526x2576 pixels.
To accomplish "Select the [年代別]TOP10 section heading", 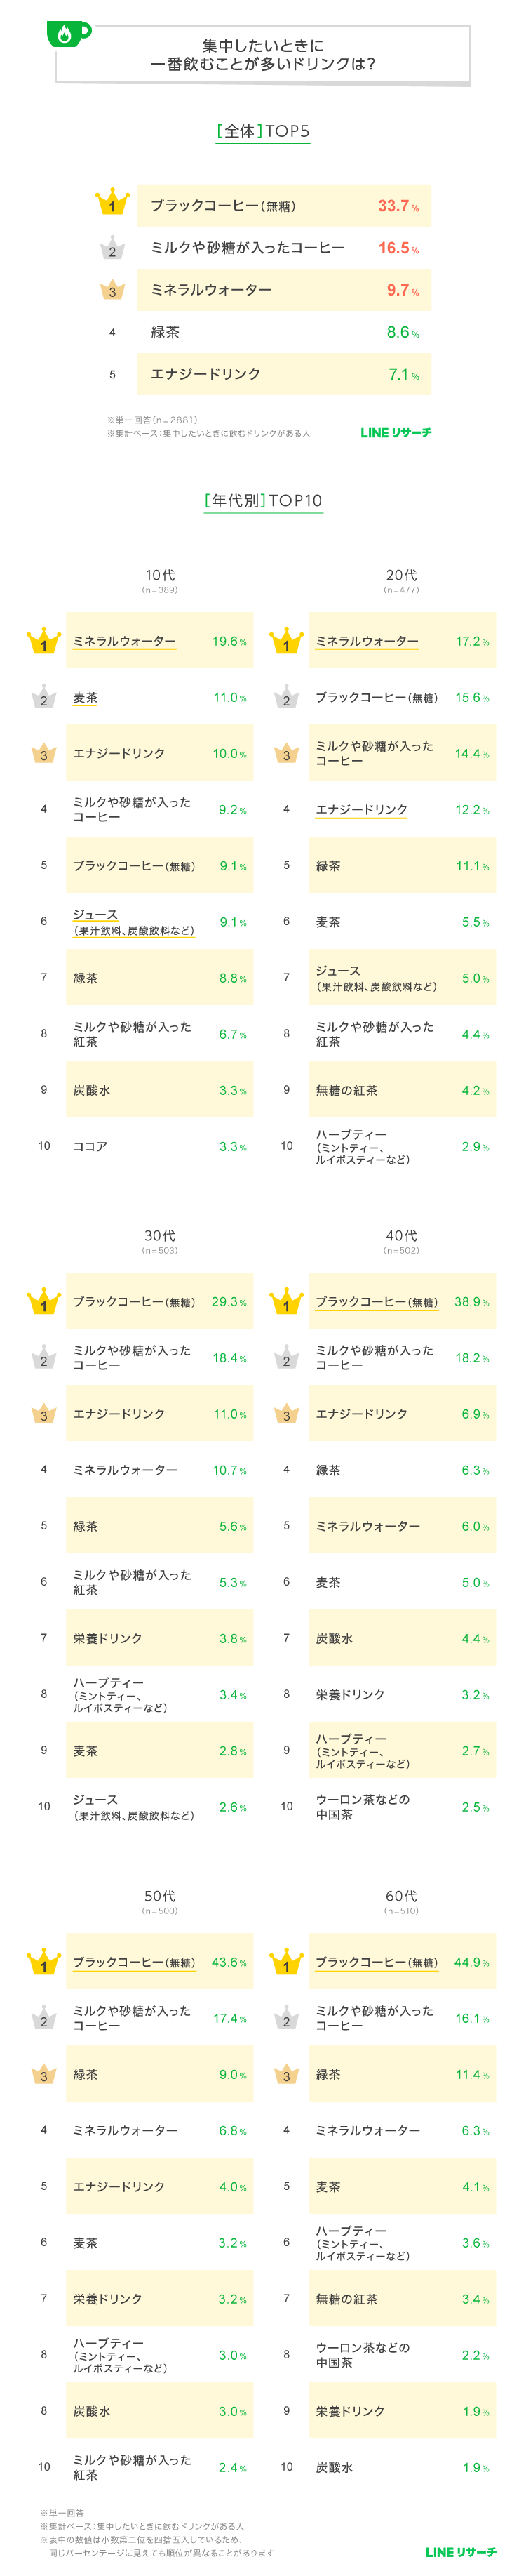I will (263, 501).
